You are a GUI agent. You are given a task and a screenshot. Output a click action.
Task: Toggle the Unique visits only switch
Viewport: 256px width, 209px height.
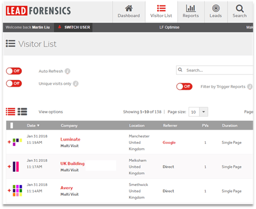click(14, 84)
